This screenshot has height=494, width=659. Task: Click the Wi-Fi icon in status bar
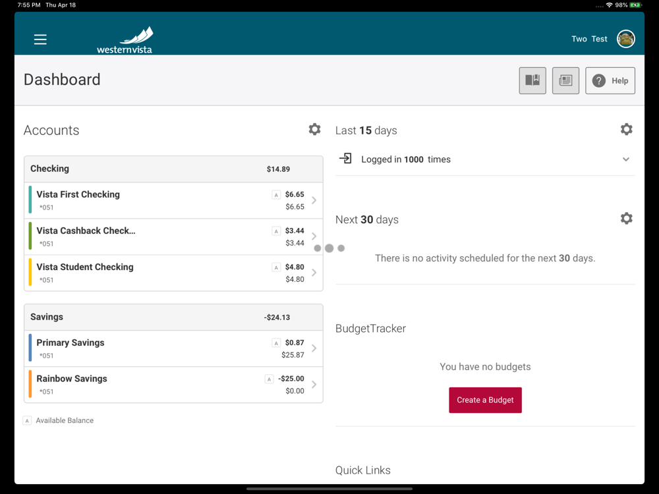[609, 5]
